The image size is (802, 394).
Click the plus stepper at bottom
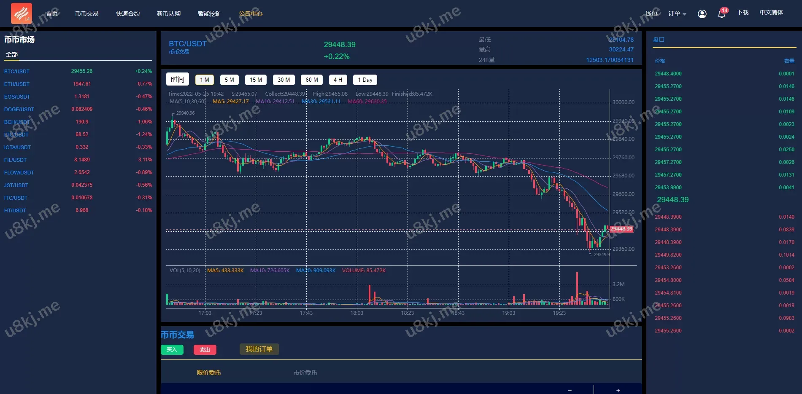(618, 390)
